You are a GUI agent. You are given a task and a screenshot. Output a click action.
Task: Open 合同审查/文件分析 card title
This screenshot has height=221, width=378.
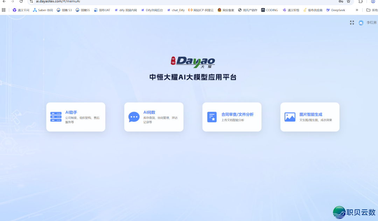[x=237, y=115]
